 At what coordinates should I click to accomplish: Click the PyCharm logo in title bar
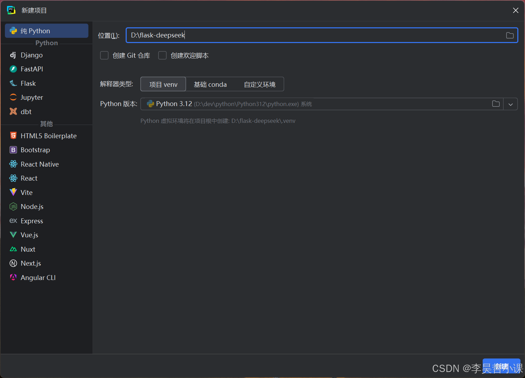click(x=11, y=10)
